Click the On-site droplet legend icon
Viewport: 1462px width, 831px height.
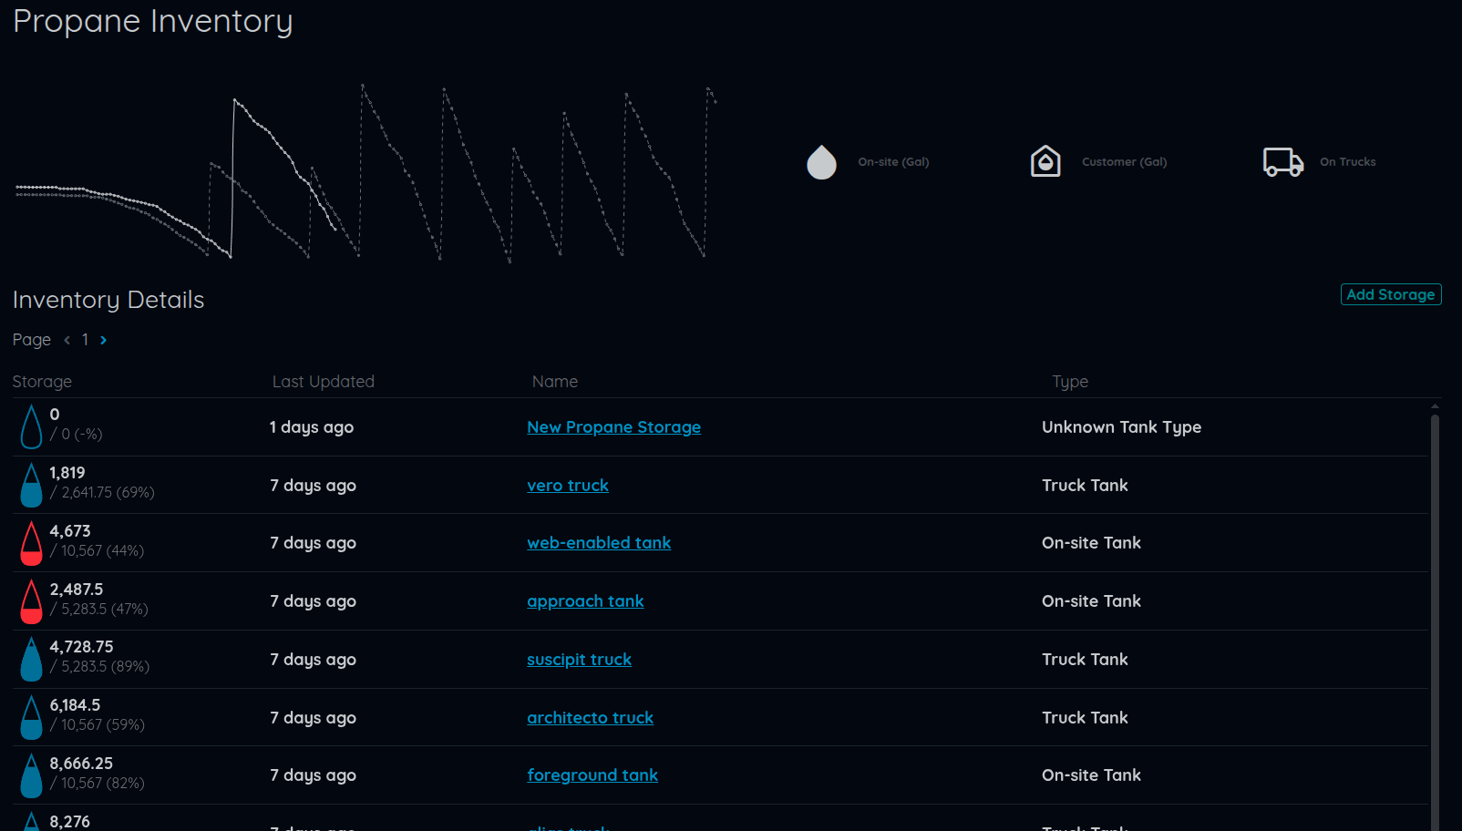(821, 162)
